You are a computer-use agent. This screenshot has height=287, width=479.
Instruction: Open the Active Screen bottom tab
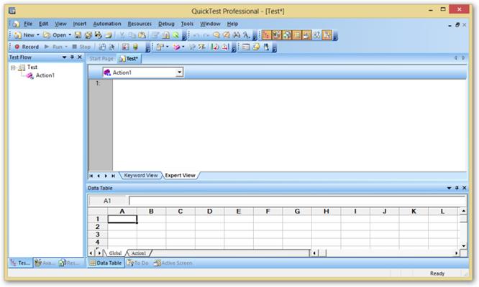coord(173,263)
